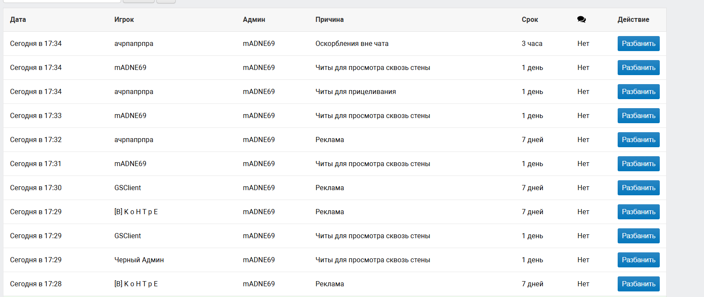Unban ачрпапрпра from the 17:32 Реклама ban
The image size is (704, 297).
click(638, 139)
